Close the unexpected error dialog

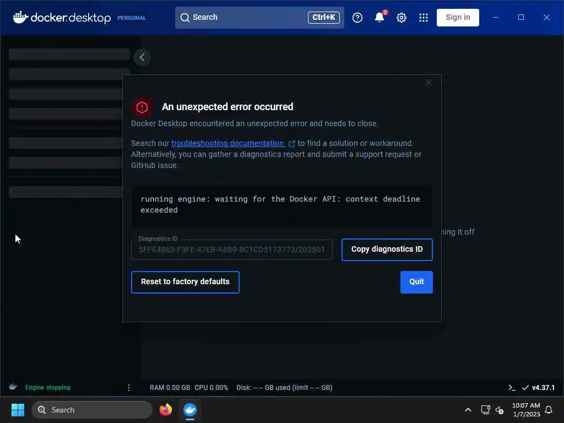pyautogui.click(x=429, y=83)
